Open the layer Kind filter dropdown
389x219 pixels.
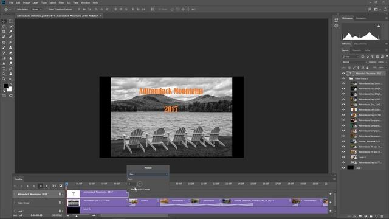351,57
